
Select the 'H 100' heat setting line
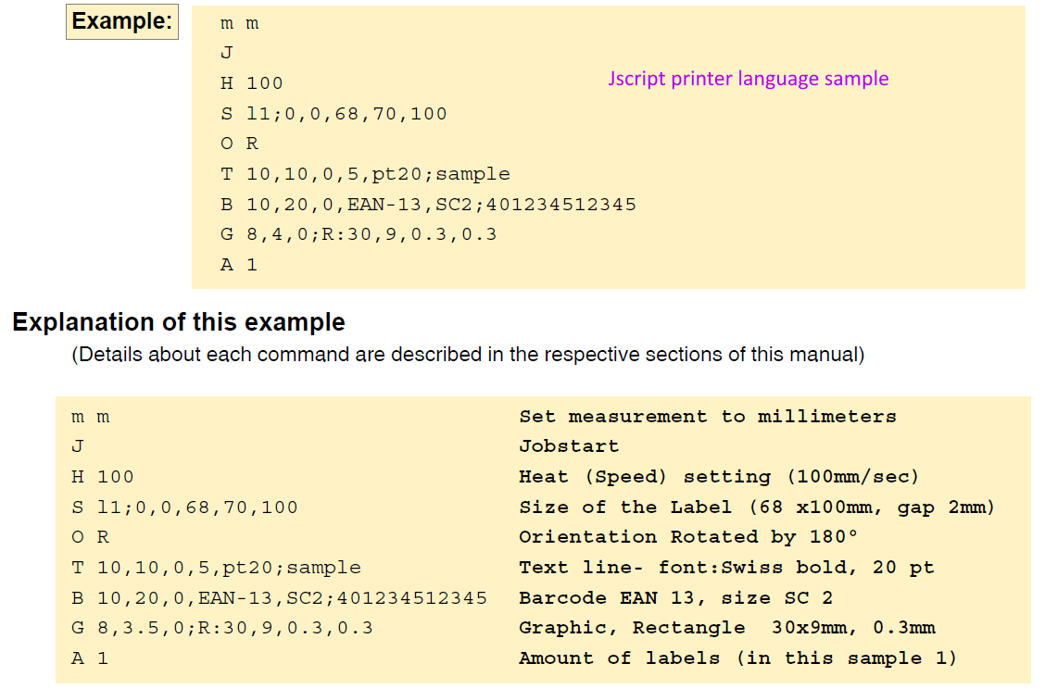(251, 82)
